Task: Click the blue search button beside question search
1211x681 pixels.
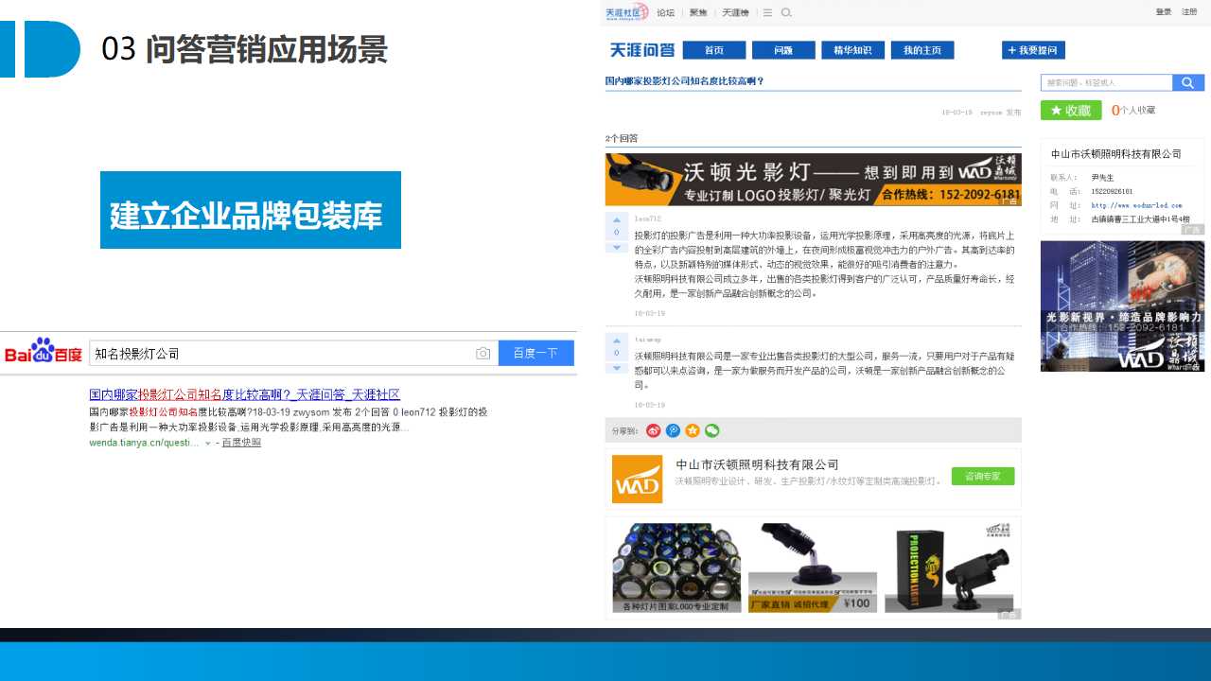Action: (x=1188, y=82)
